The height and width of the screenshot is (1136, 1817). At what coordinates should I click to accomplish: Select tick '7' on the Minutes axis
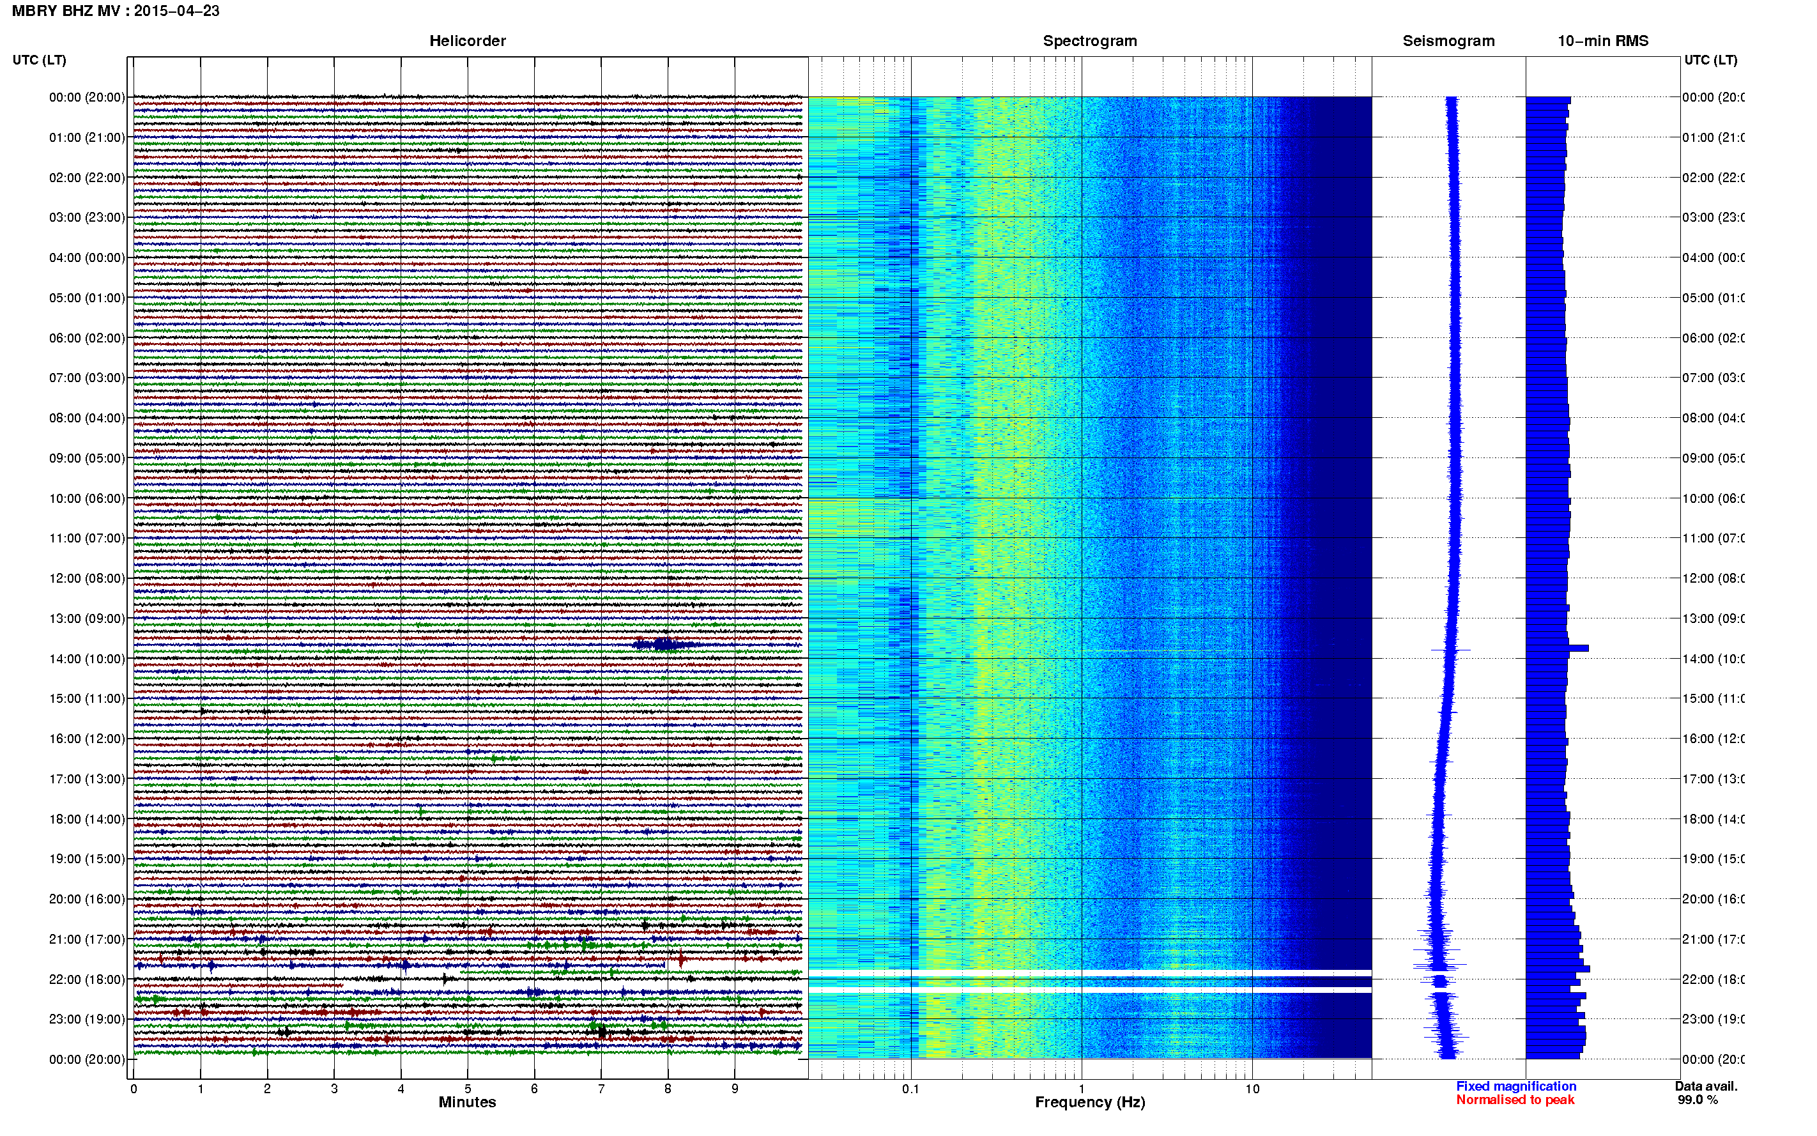(x=601, y=1089)
